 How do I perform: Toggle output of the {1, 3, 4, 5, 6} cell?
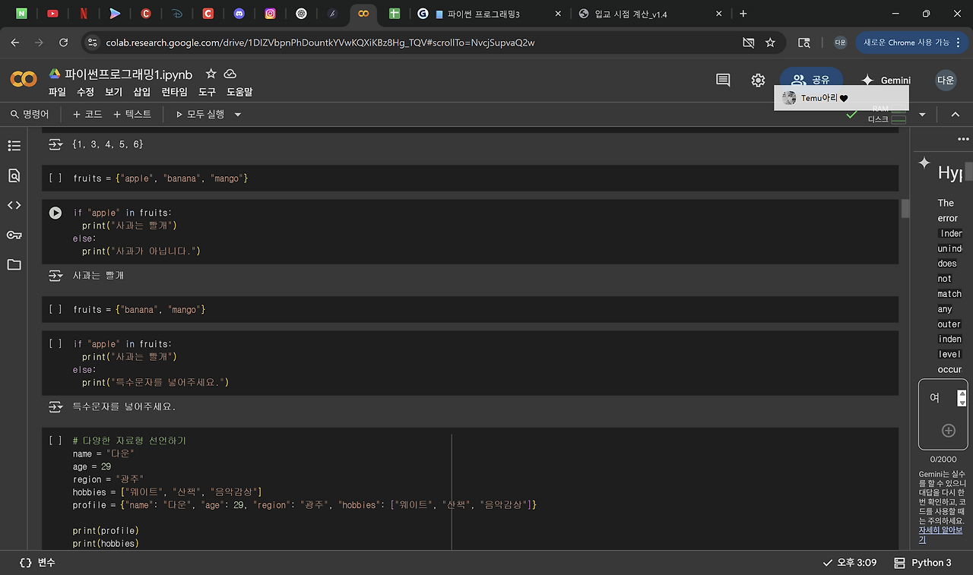[x=55, y=144]
